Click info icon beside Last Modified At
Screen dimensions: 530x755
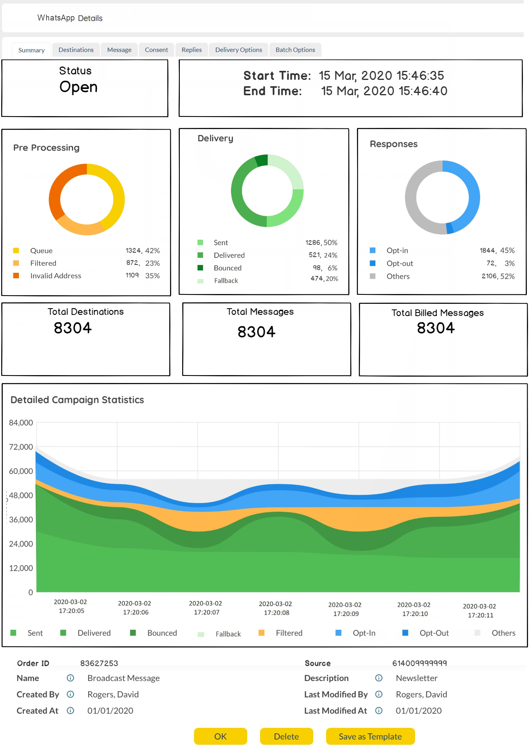(x=379, y=711)
